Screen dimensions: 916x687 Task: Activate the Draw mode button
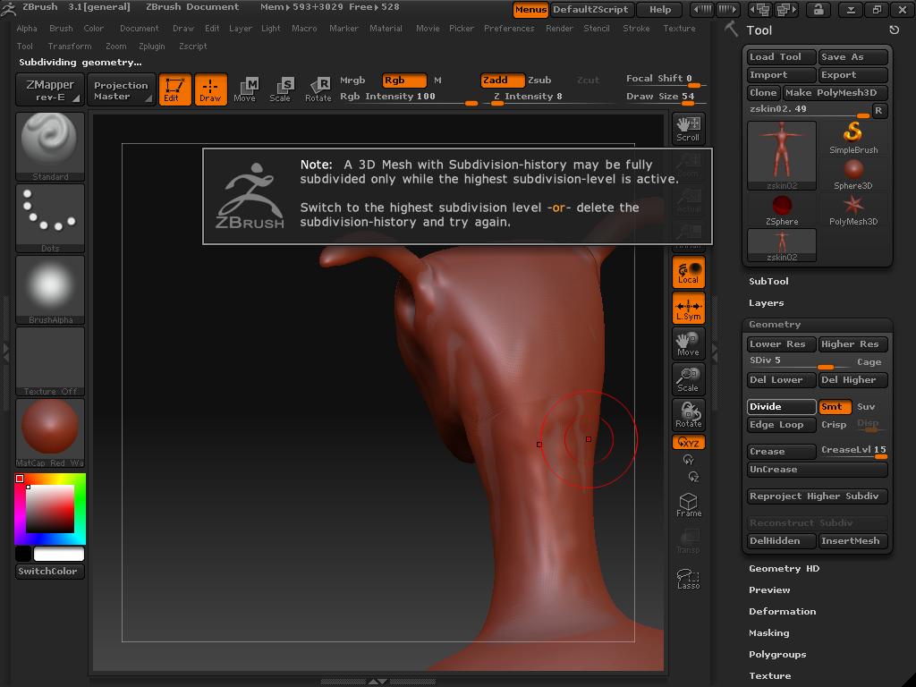point(210,89)
